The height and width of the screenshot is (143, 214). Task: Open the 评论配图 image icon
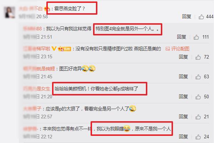coord(168,49)
